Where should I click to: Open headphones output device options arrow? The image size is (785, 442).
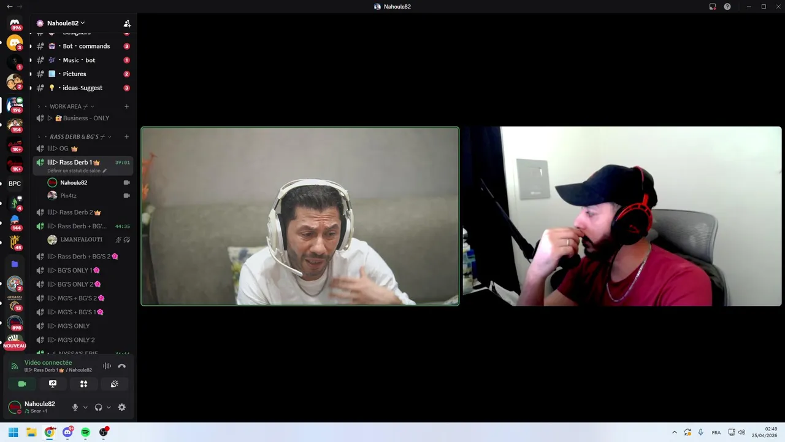pyautogui.click(x=109, y=407)
